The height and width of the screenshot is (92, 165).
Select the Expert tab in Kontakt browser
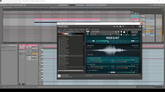click(x=76, y=30)
